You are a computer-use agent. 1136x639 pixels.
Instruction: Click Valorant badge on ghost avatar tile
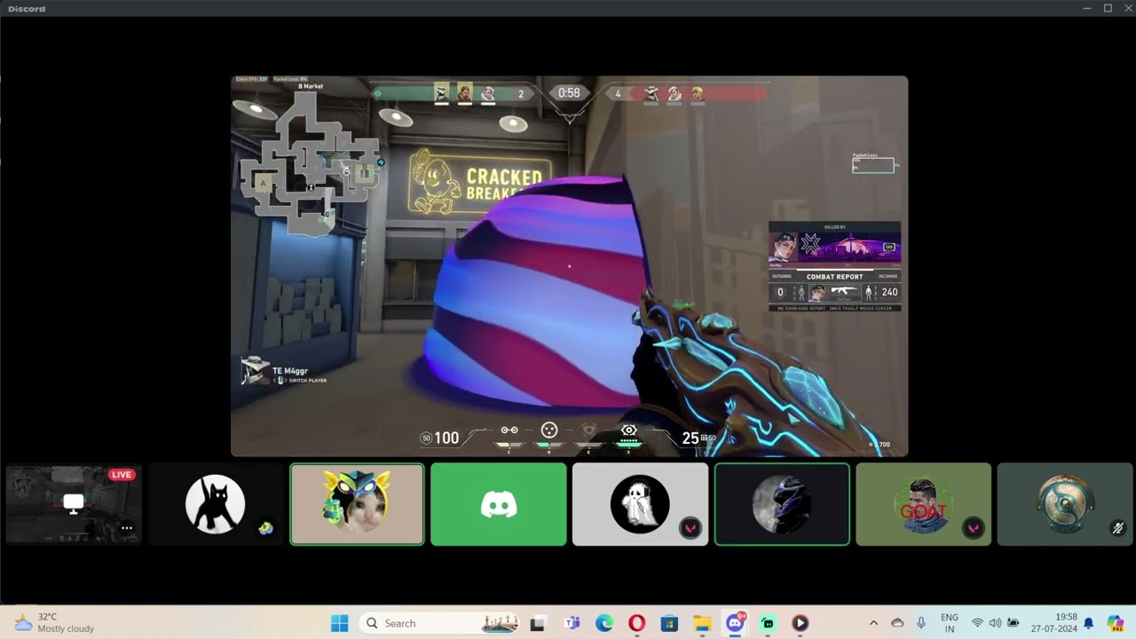[690, 528]
